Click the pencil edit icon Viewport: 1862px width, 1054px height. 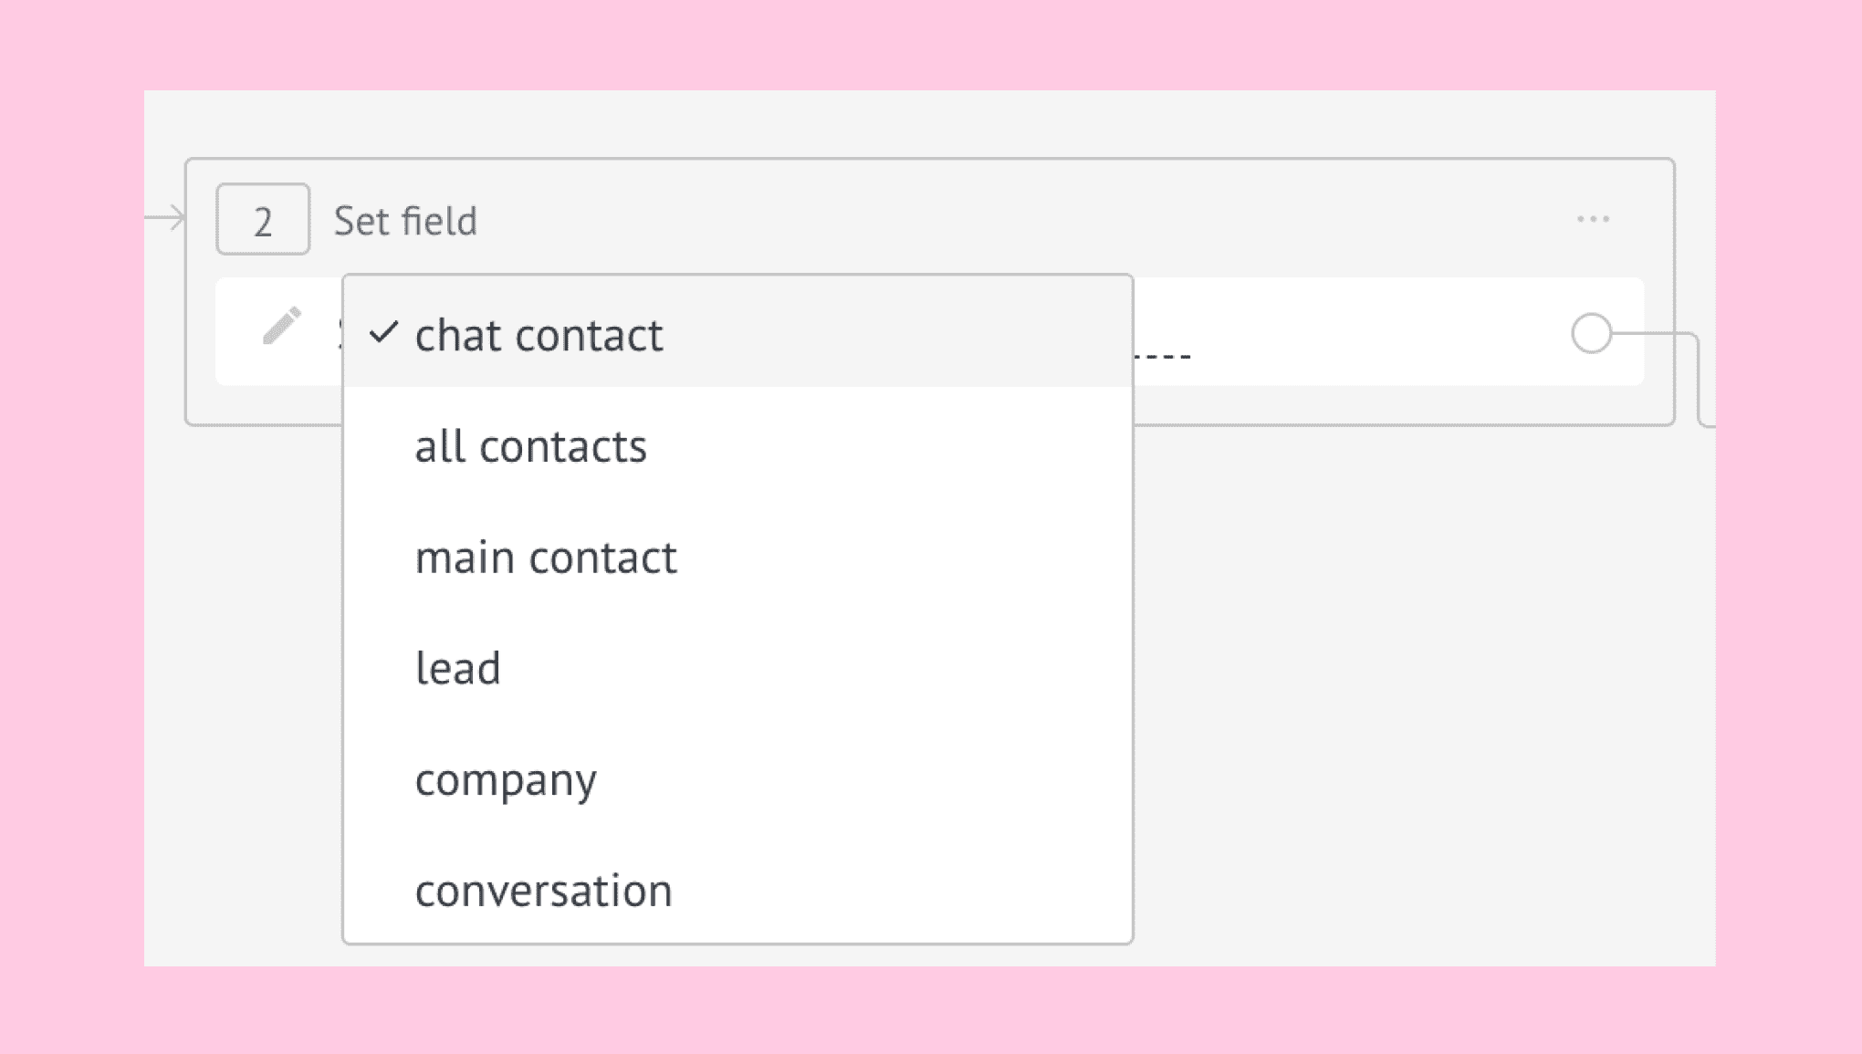pos(282,326)
